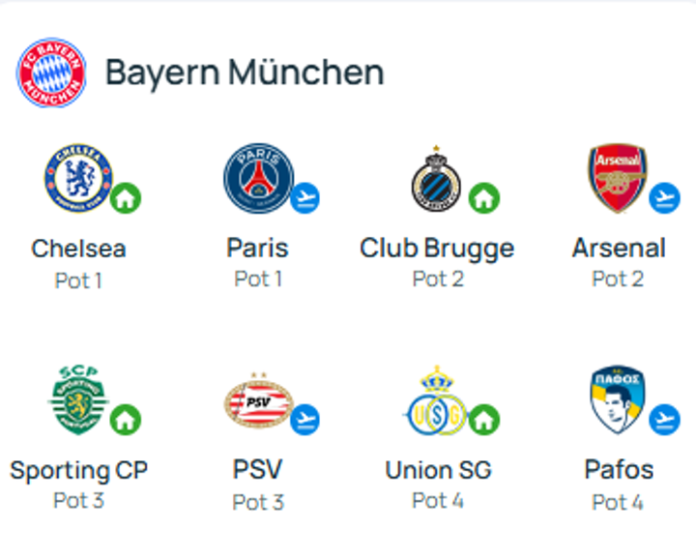
Task: Click home icon next to Sporting CP
Action: click(x=126, y=420)
